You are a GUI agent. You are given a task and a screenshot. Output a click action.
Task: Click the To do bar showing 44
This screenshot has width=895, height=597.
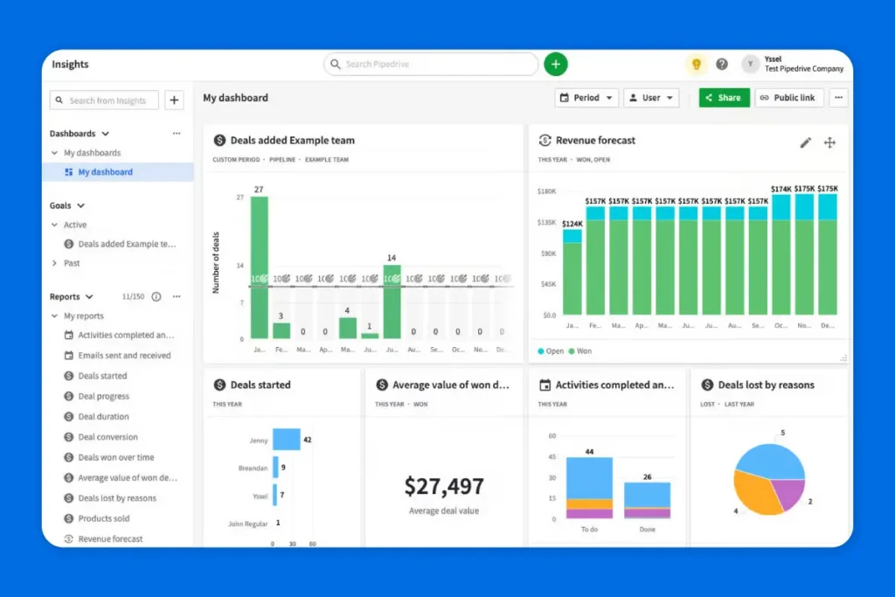pyautogui.click(x=589, y=488)
